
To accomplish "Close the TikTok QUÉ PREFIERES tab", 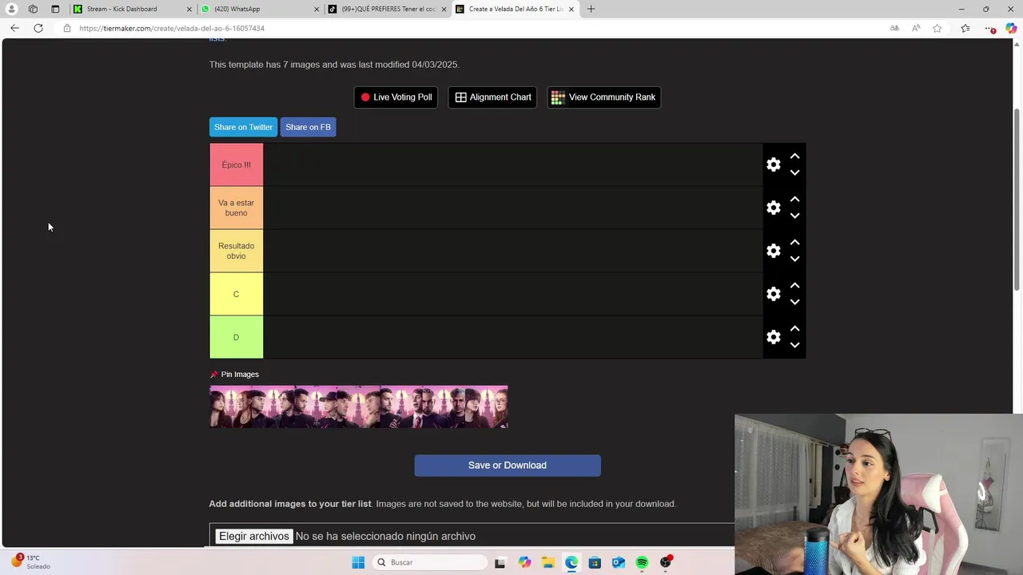I will [444, 9].
